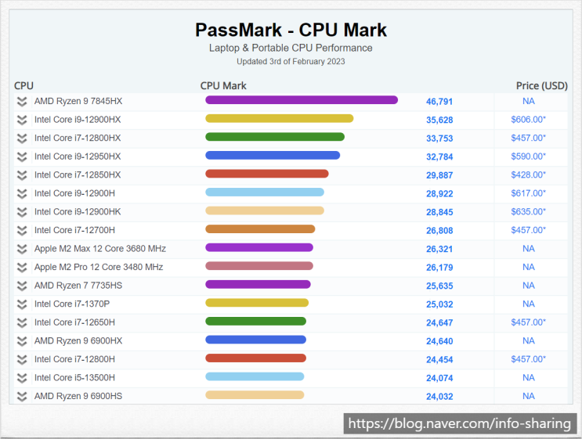The width and height of the screenshot is (582, 439).
Task: Expand the Intel Core i7-12800HX row chevron
Action: pyautogui.click(x=22, y=139)
